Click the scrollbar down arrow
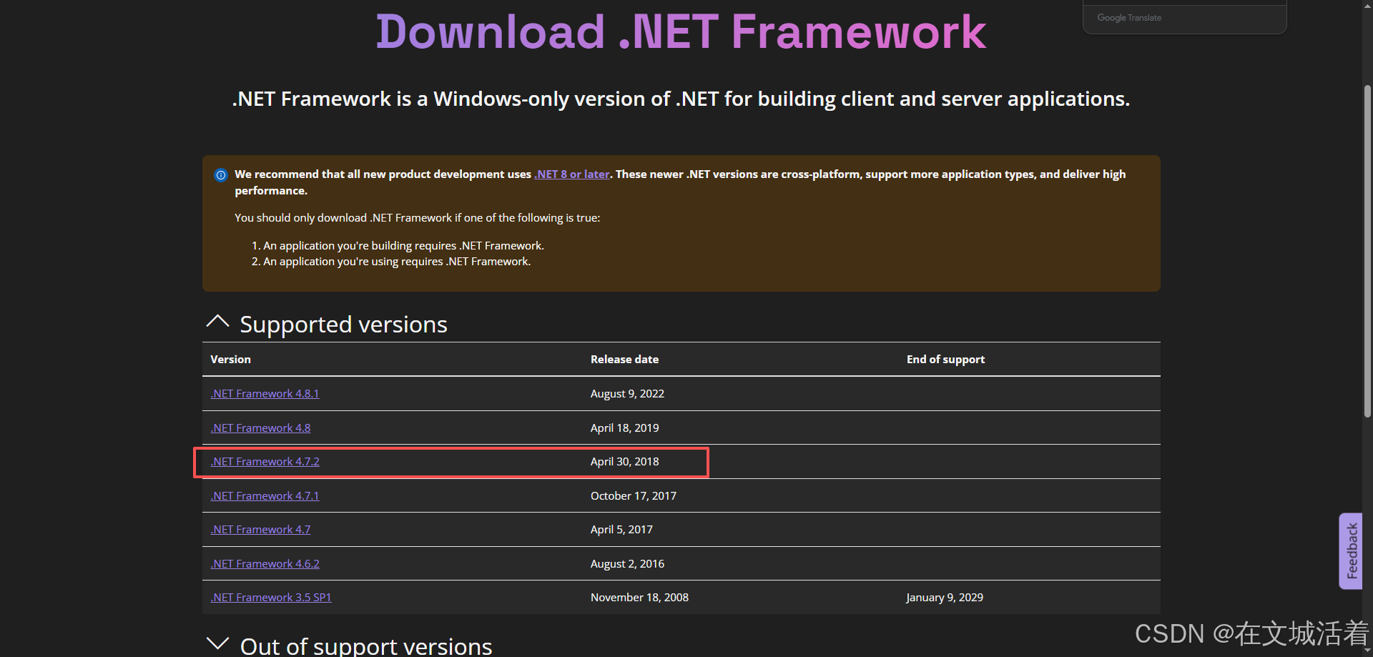The height and width of the screenshot is (657, 1373). (x=1367, y=651)
